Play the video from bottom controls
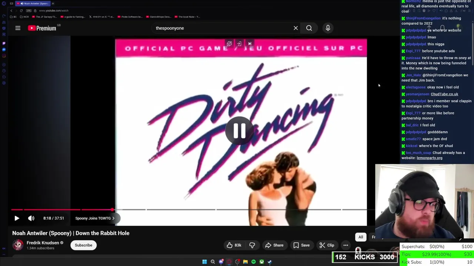The image size is (474, 266). click(17, 218)
